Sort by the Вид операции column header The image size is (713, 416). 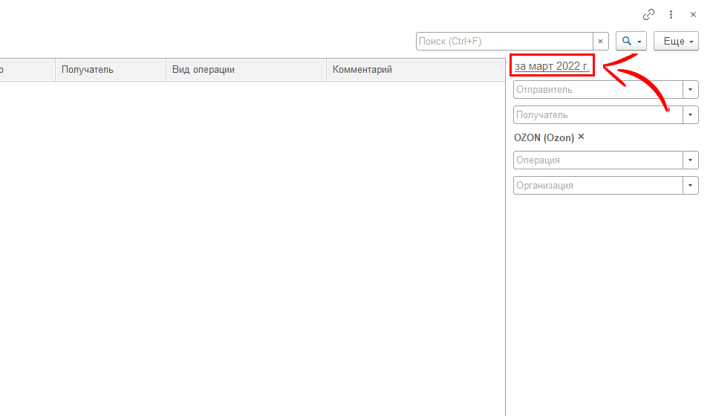tap(245, 70)
